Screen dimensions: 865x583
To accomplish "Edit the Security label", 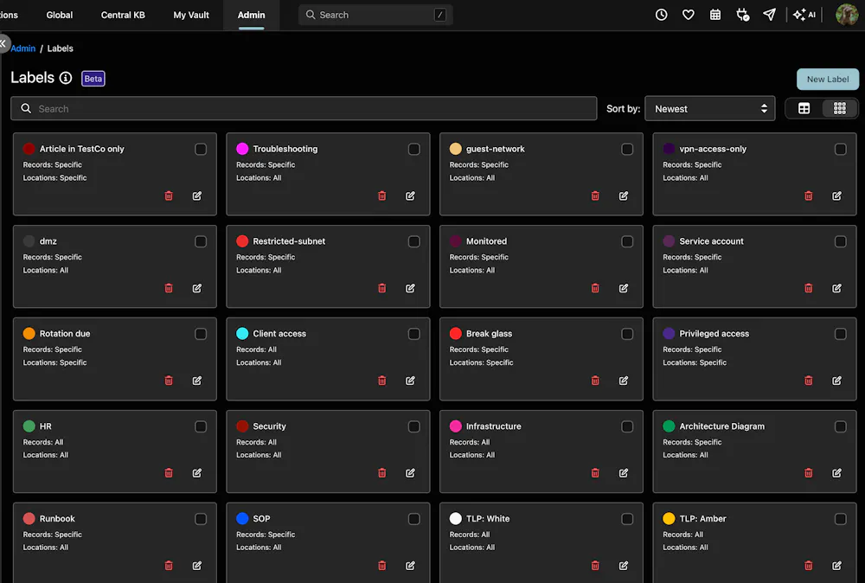I will 410,472.
